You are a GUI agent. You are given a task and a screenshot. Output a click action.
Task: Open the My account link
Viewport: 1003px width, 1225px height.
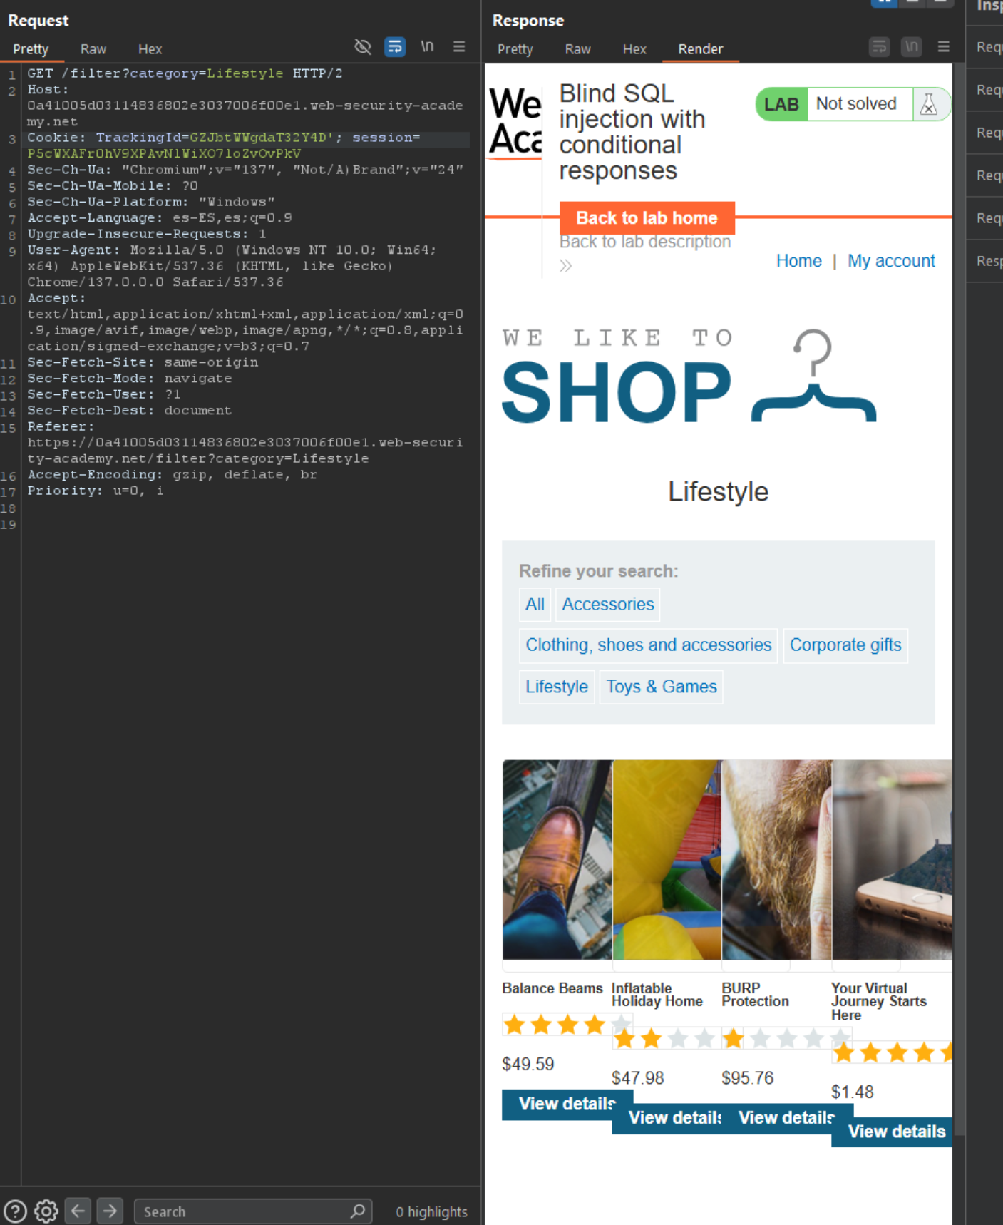point(890,261)
